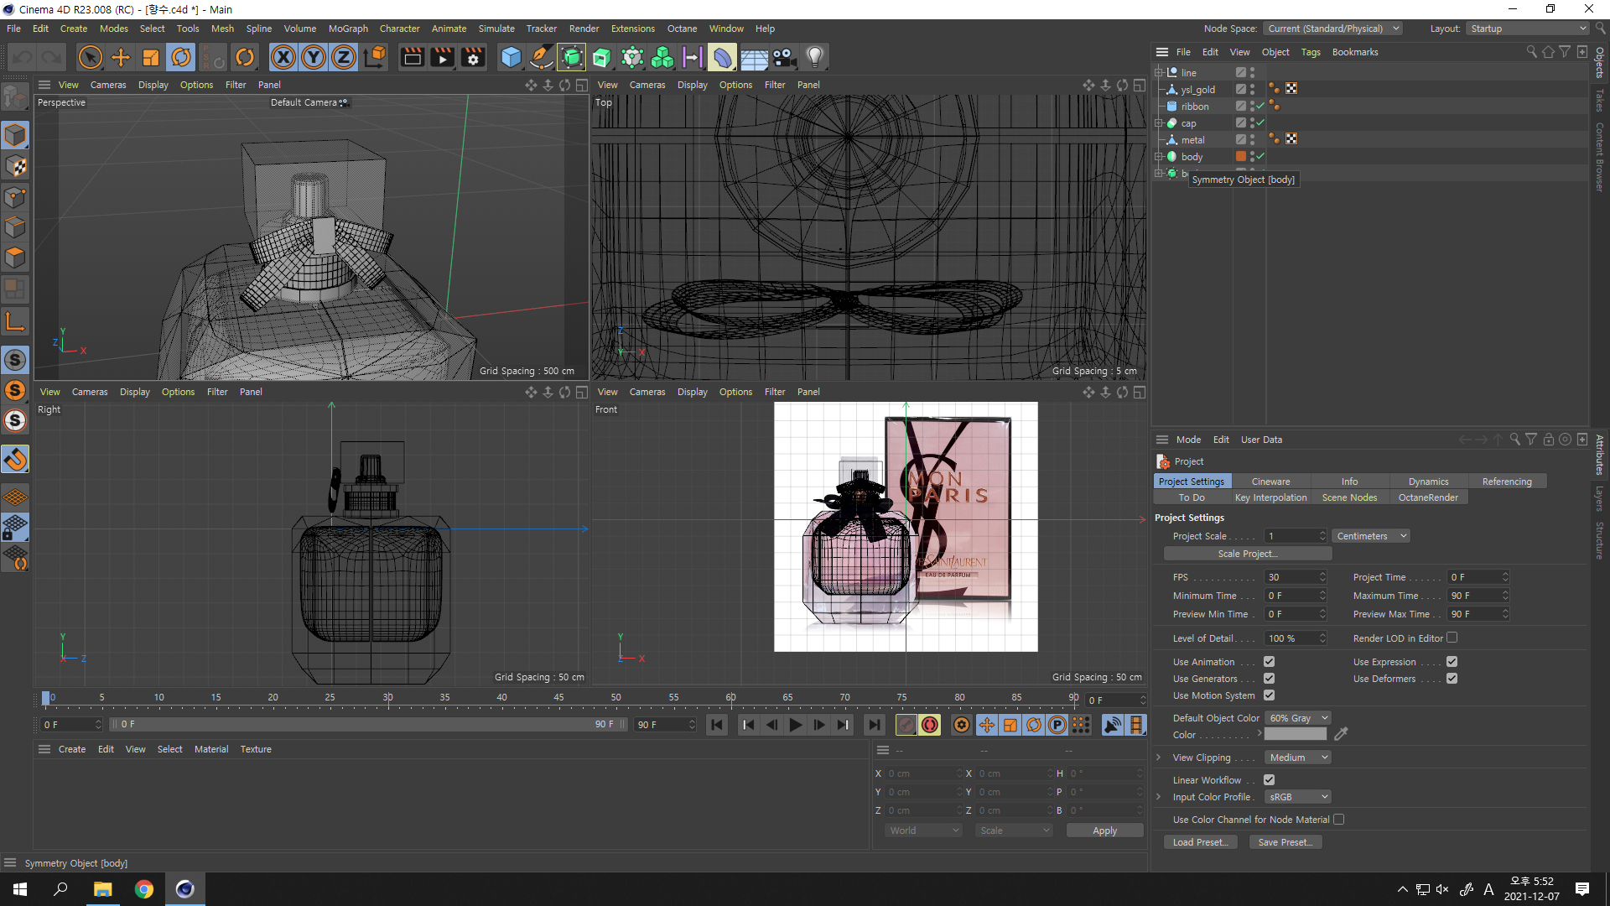
Task: Toggle Z axis lock
Action: [x=344, y=57]
